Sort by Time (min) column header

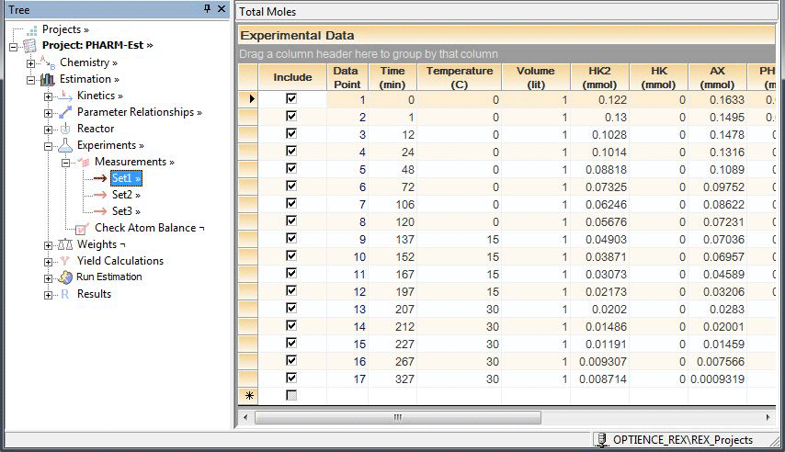click(392, 77)
